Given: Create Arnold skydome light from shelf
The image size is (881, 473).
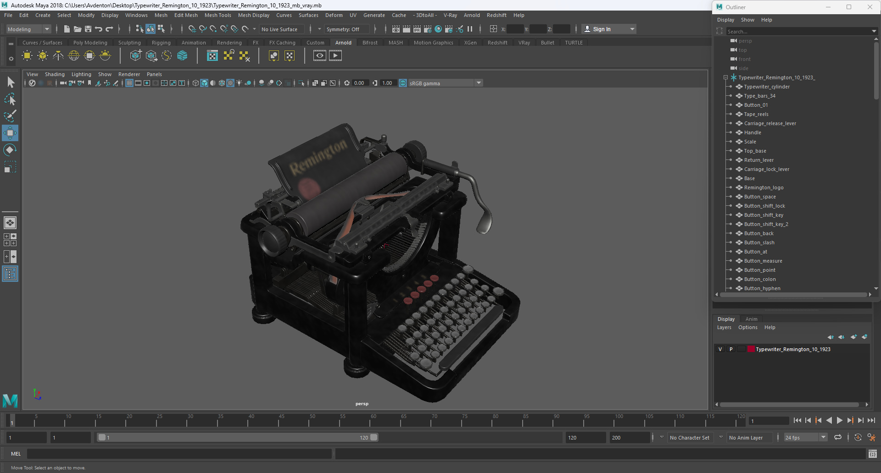Looking at the screenshot, I should tap(74, 56).
